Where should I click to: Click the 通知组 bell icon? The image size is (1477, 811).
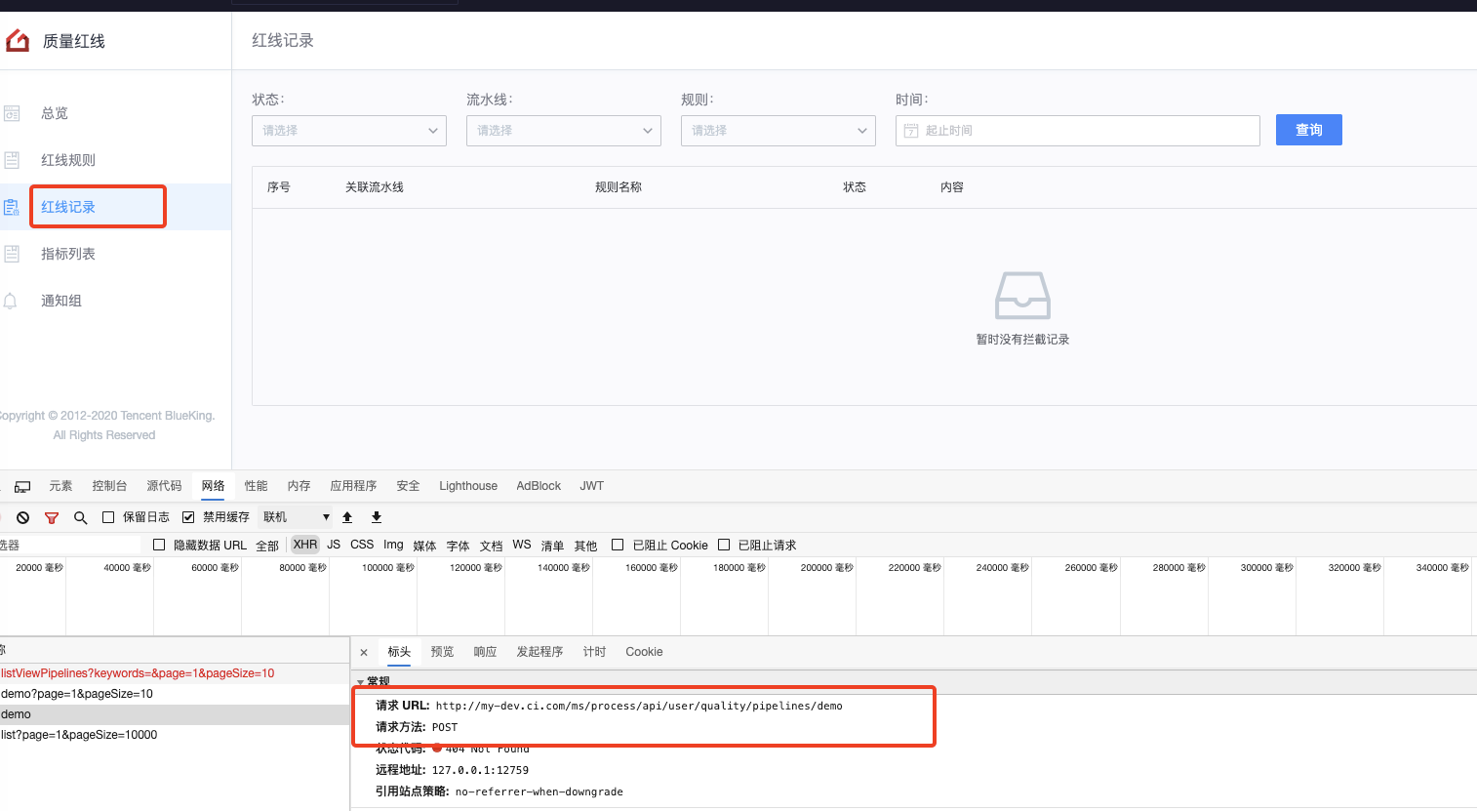(11, 301)
